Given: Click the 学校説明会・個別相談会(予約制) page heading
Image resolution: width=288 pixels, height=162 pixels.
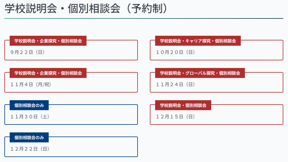Looking at the screenshot, I should [86, 8].
